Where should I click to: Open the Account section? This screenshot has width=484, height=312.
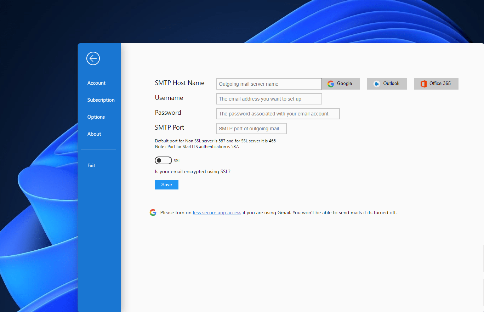pos(96,83)
